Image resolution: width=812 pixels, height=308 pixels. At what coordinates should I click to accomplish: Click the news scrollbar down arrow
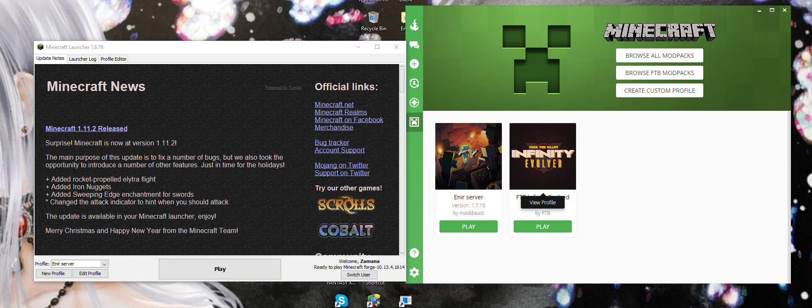[402, 253]
